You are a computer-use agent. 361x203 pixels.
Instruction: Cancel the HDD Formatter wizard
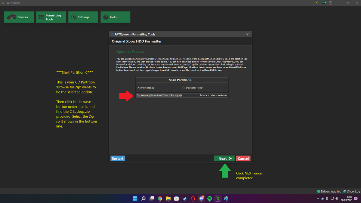[243, 158]
